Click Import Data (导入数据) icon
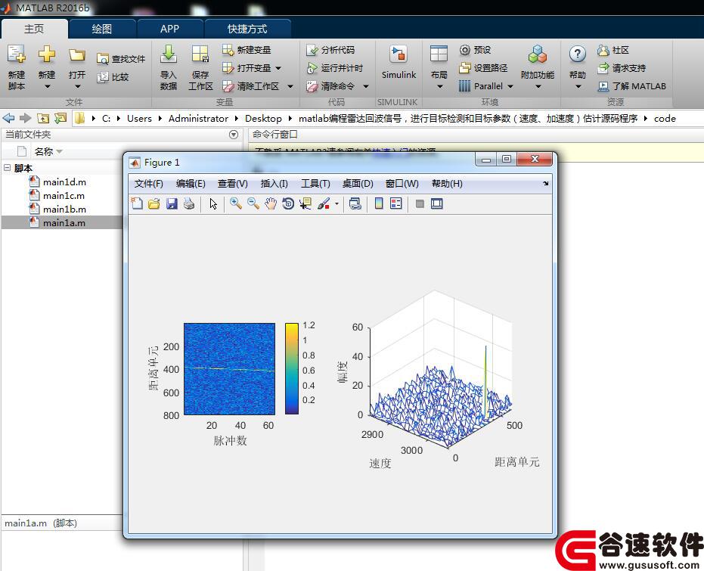This screenshot has width=704, height=571. pyautogui.click(x=169, y=54)
